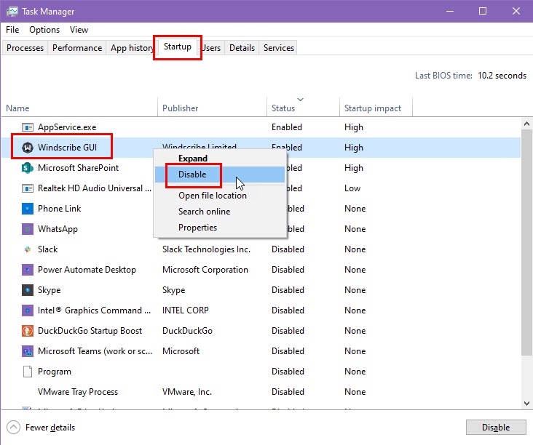
Task: Click the DuckDuckGo Startup Boost icon
Action: pos(28,331)
